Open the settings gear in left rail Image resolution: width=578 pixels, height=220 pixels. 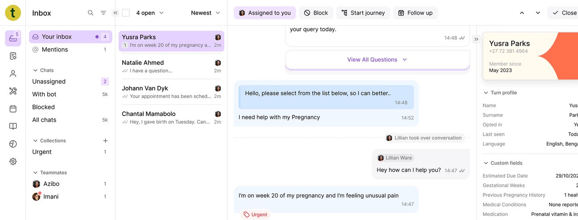tap(13, 161)
